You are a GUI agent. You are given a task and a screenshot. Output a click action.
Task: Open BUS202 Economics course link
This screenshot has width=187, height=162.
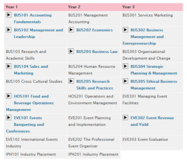[x=94, y=30]
